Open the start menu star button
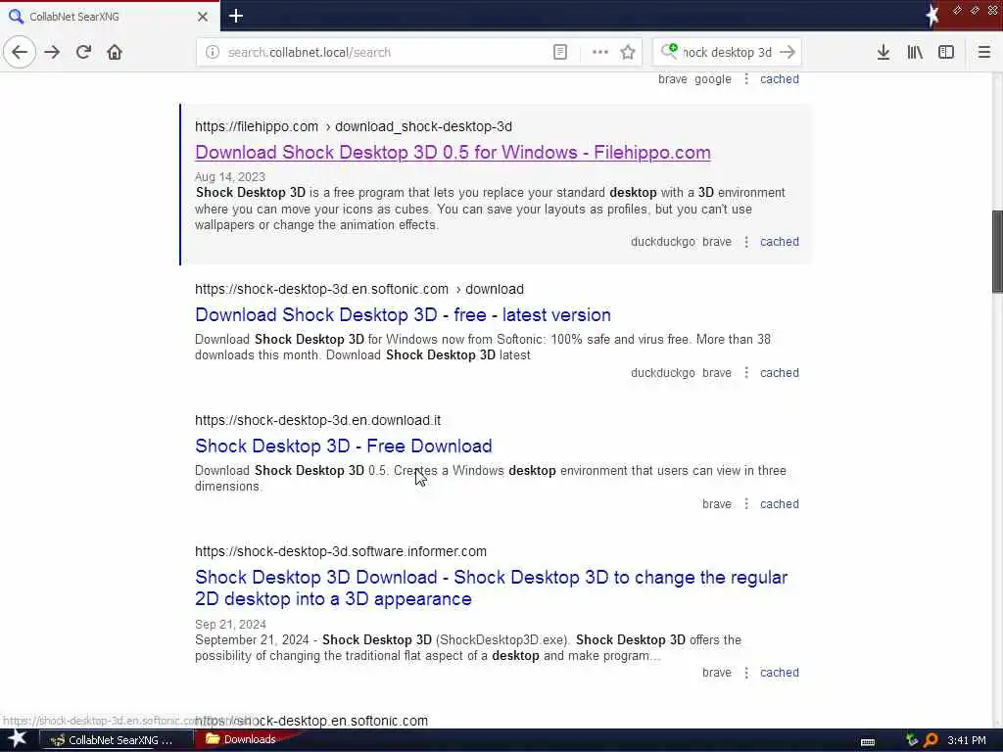Image resolution: width=1003 pixels, height=752 pixels. point(18,739)
